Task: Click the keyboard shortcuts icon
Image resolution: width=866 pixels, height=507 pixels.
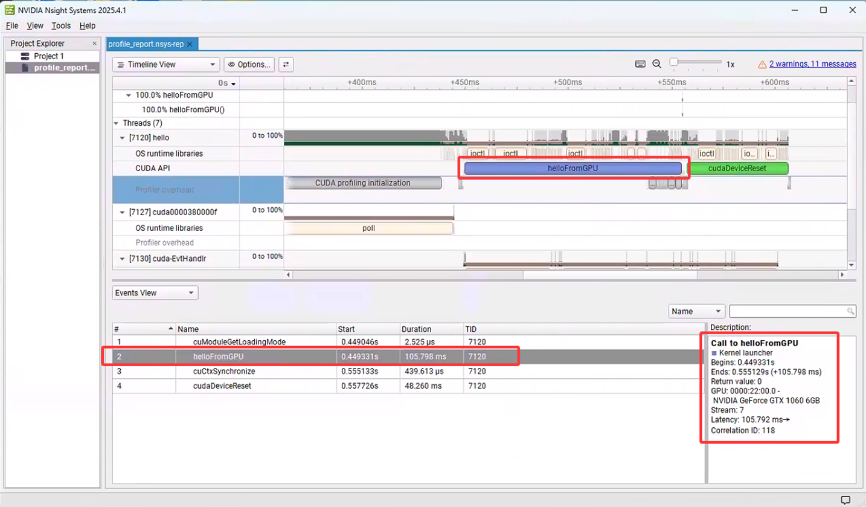Action: (x=641, y=64)
